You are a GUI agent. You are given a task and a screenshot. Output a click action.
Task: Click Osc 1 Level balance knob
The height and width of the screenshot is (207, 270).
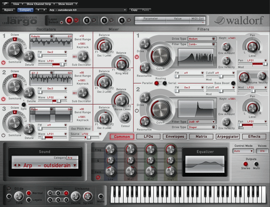[x=104, y=46]
